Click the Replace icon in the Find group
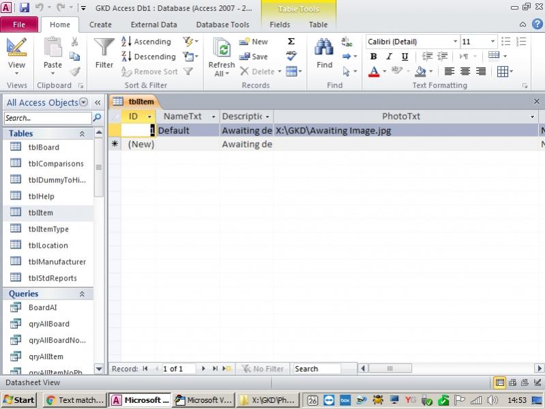The width and height of the screenshot is (545, 409). point(347,42)
